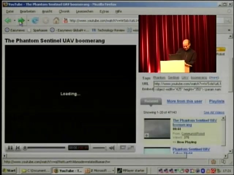The height and width of the screenshot is (175, 234).
Task: Open the Extras menu
Action: (104, 11)
